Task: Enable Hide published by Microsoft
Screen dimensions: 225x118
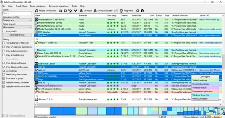Action: pyautogui.click(x=4, y=43)
